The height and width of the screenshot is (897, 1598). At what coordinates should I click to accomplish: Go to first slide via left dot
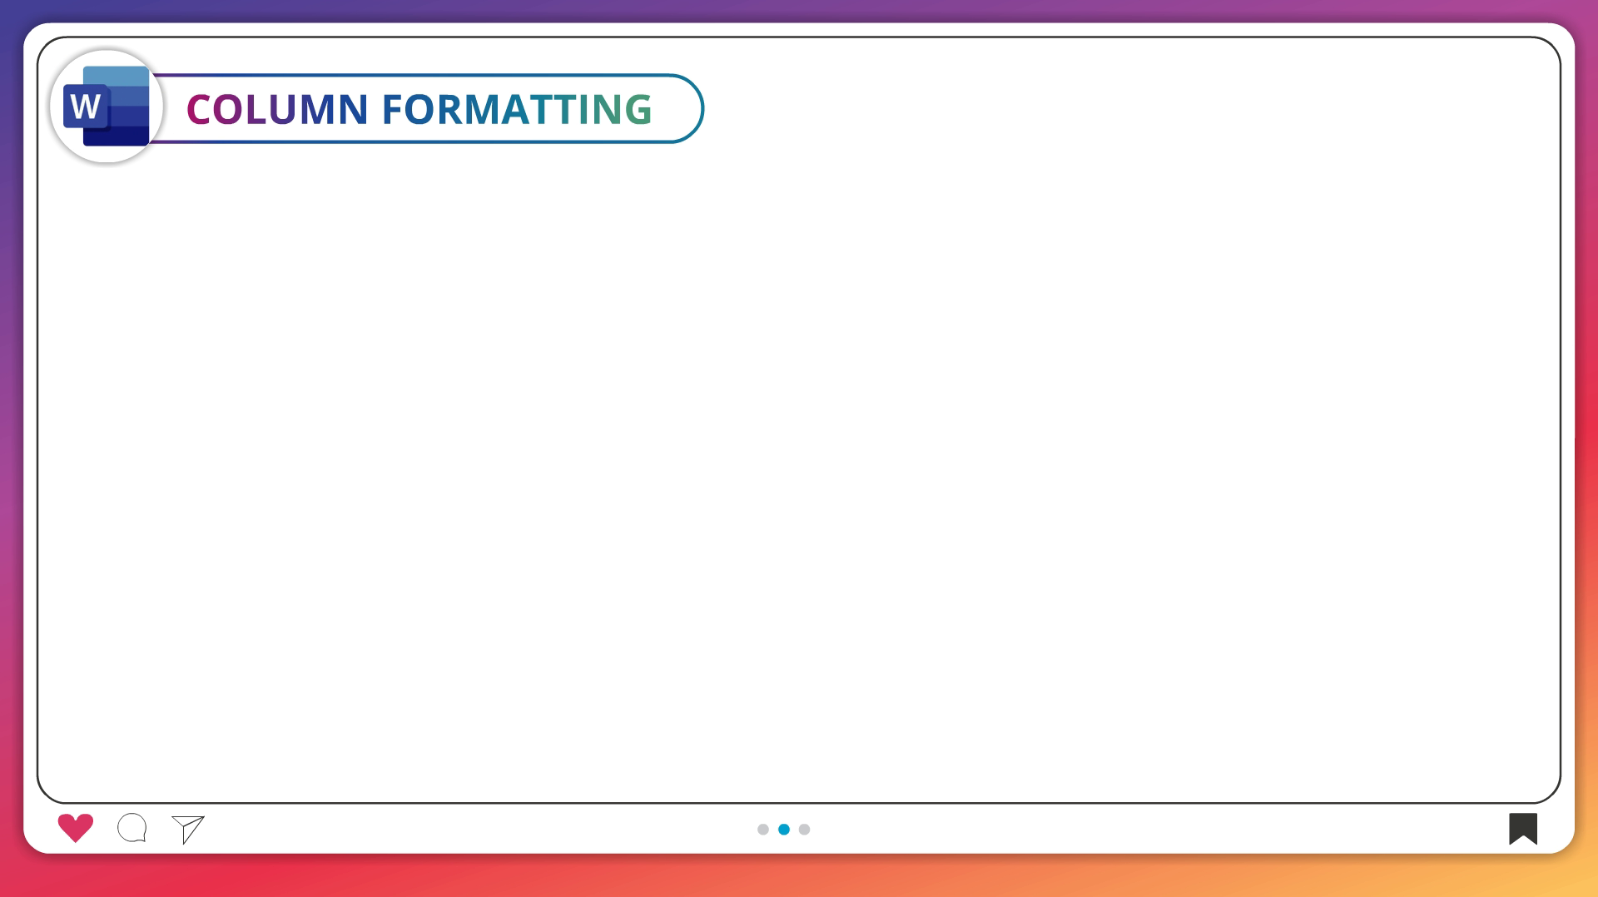pyautogui.click(x=762, y=830)
